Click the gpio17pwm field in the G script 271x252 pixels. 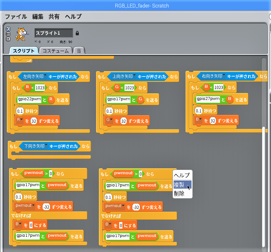pos(119,99)
